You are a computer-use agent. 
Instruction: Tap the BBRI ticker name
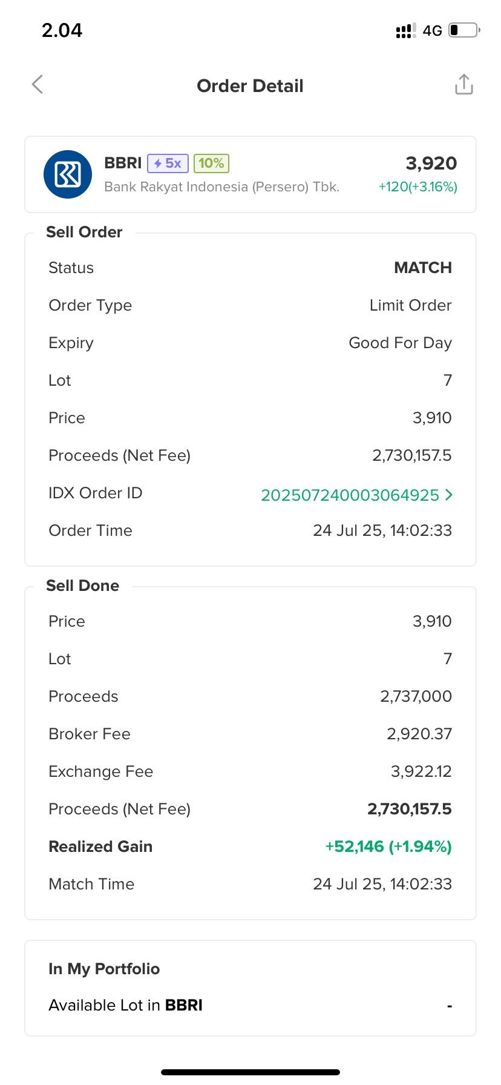[x=123, y=163]
